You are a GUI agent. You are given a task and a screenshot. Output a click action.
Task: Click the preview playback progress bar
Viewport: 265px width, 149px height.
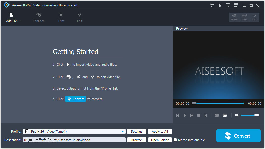[x=218, y=103]
